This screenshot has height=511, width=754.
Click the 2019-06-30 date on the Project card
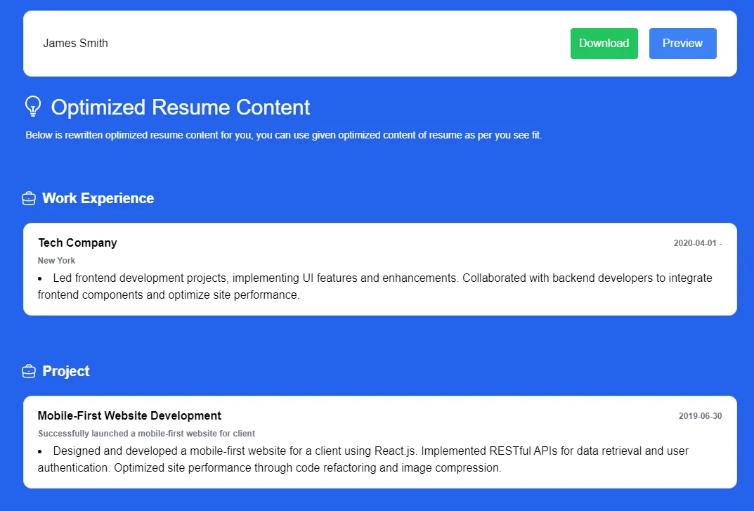pos(701,415)
